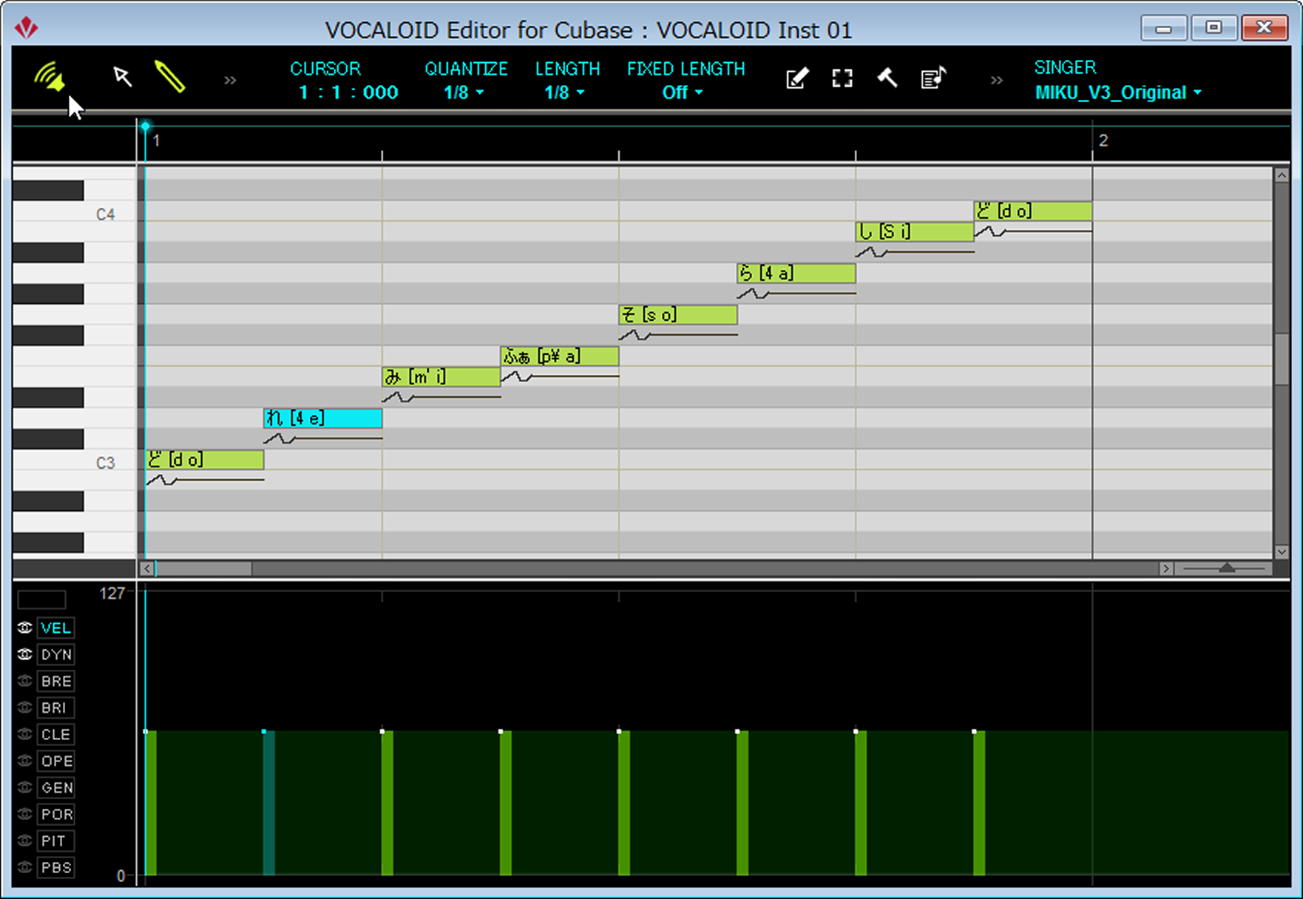Image resolution: width=1303 pixels, height=899 pixels.
Task: Select the OPE parameter tab
Action: pyautogui.click(x=56, y=761)
